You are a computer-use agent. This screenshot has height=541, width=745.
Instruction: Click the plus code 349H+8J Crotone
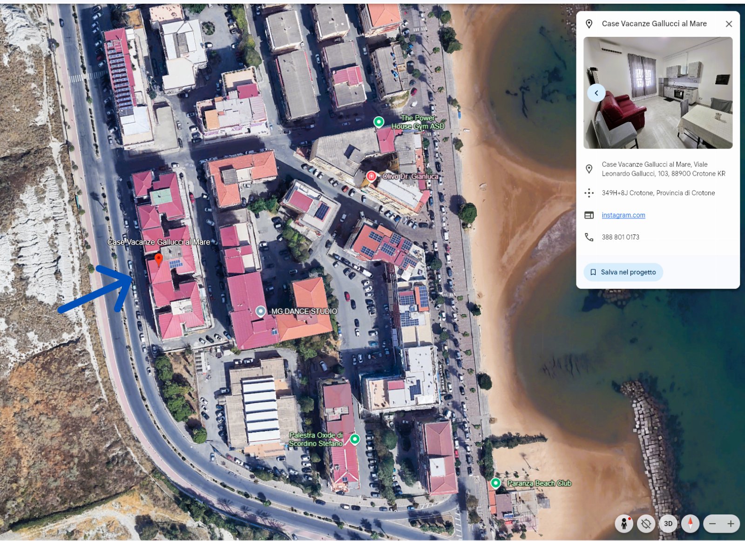coord(658,193)
